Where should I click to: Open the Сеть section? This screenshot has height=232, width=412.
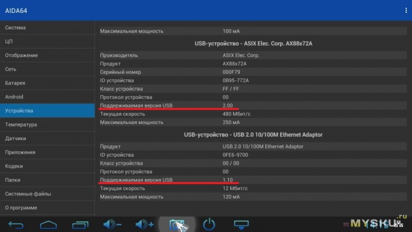tap(47, 69)
